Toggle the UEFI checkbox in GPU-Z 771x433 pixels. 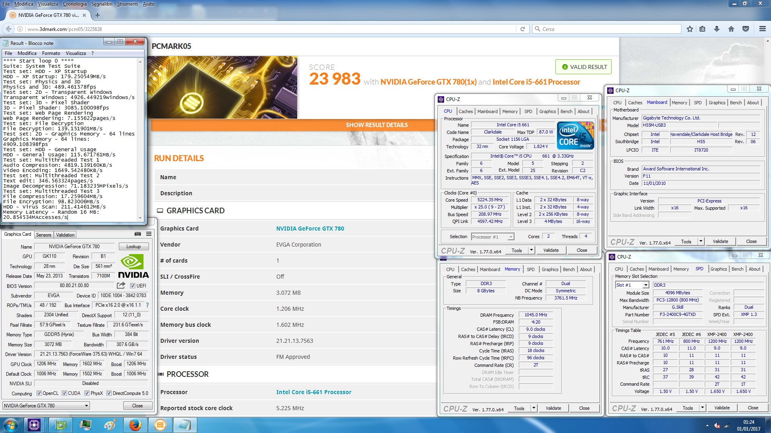point(133,286)
